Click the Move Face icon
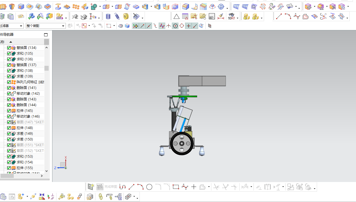The width and height of the screenshot is (356, 202). (x=308, y=6)
